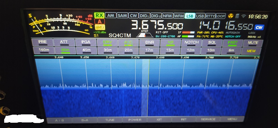Open the SERVICE menu

click(208, 119)
